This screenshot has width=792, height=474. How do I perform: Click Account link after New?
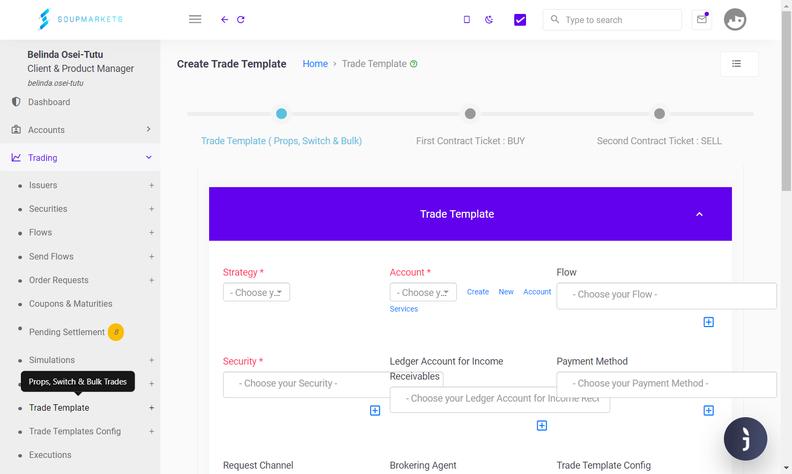537,292
